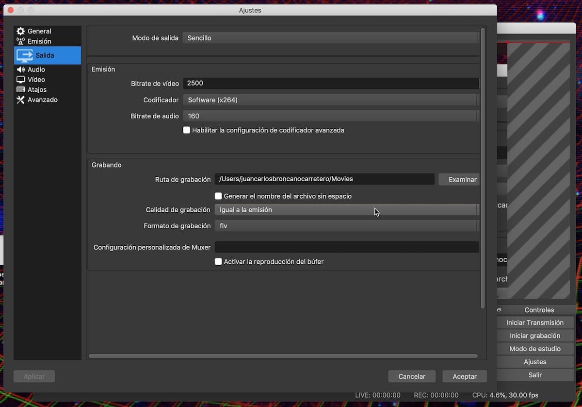Click the Bitrate de vídeo input field
This screenshot has width=582, height=407.
coord(330,84)
